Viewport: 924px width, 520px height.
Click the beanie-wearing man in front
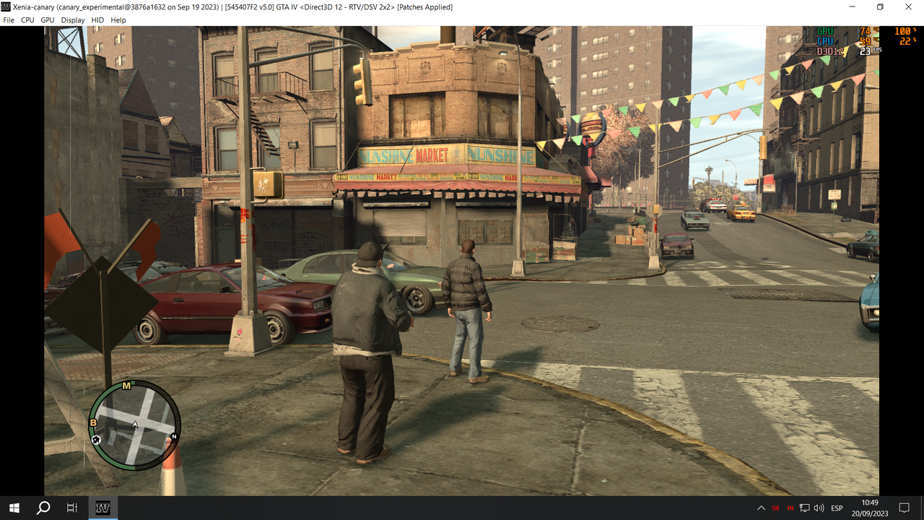(369, 352)
